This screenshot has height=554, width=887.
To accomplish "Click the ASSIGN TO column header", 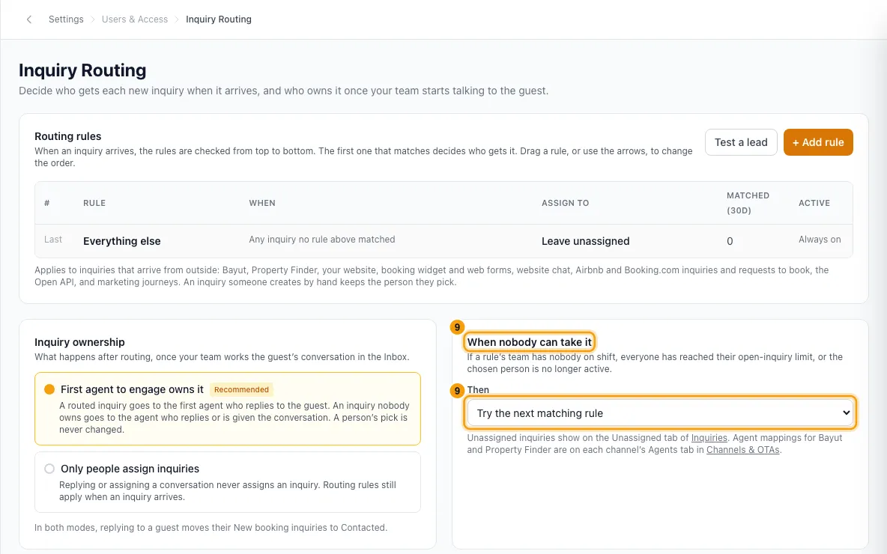I will pyautogui.click(x=565, y=203).
